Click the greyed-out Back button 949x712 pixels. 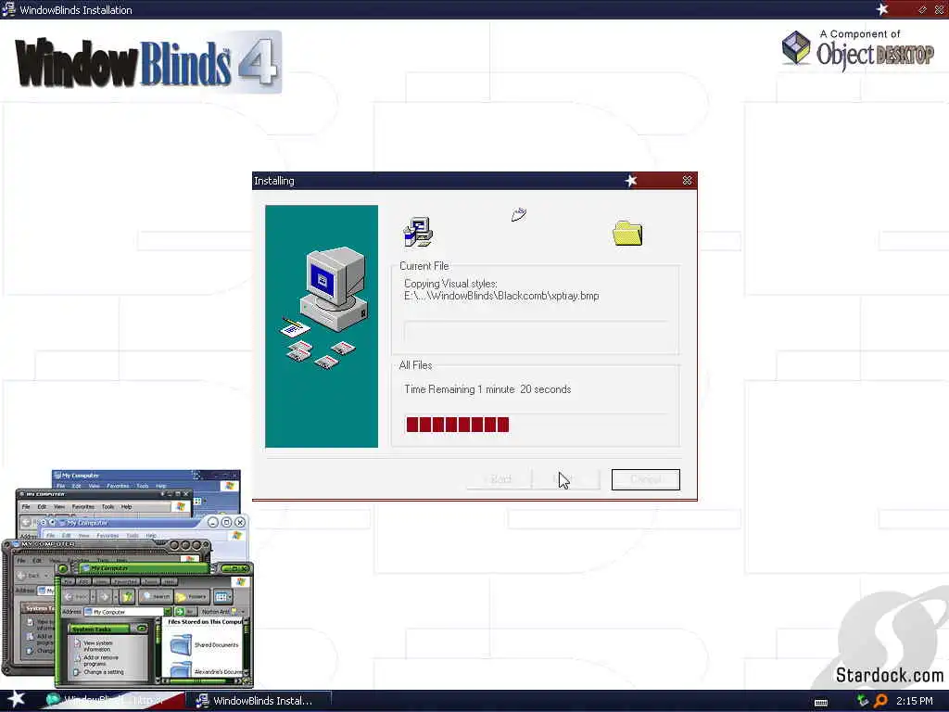pyautogui.click(x=500, y=479)
